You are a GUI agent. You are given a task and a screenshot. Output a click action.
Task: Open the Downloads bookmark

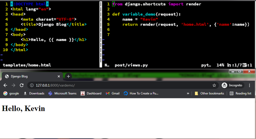34,93
